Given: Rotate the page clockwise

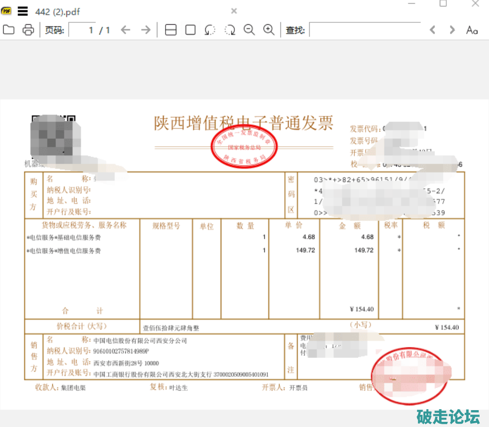Looking at the screenshot, I should [230, 30].
